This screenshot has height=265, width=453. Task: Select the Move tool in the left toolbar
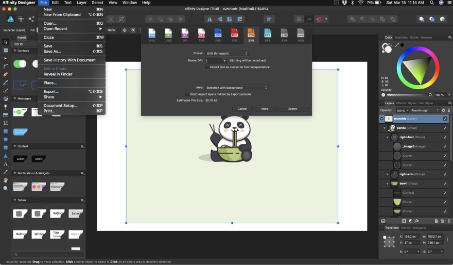[6, 42]
